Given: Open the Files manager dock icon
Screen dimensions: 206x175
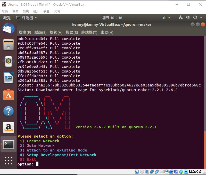Looking at the screenshot, I should point(9,45).
